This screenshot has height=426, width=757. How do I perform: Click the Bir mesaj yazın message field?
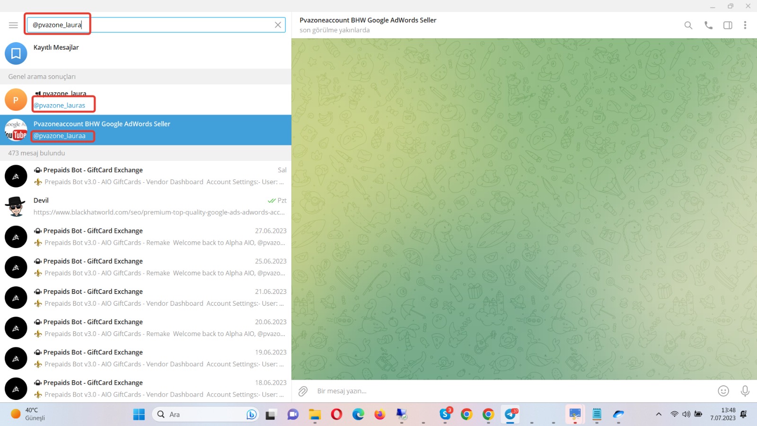(x=513, y=391)
